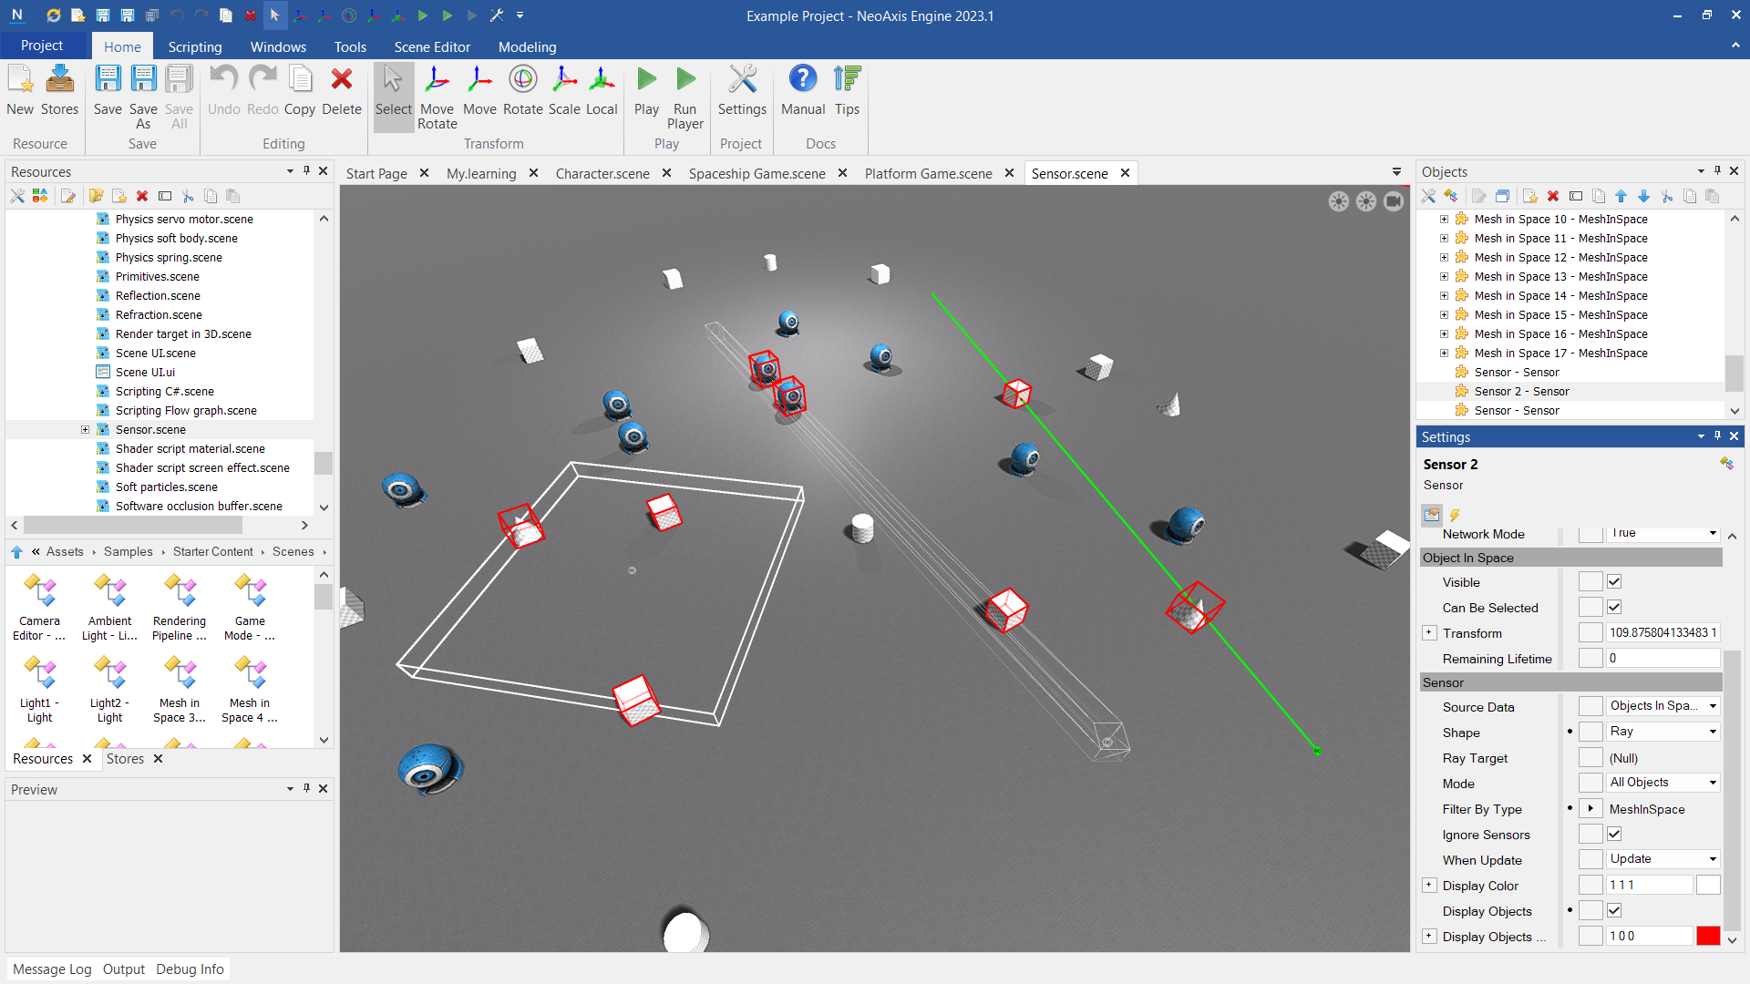Open the Scene Editor ribbon tab
This screenshot has height=984, width=1750.
[x=431, y=46]
